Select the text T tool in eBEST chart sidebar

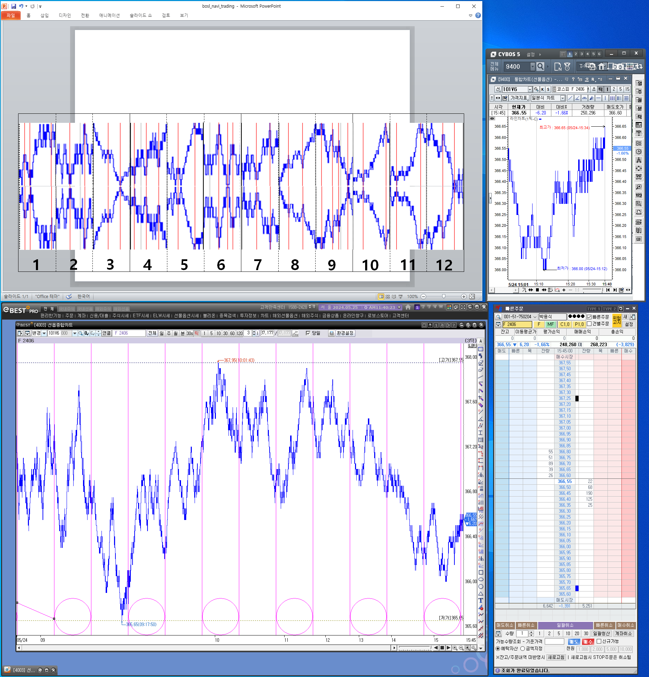pos(481,601)
